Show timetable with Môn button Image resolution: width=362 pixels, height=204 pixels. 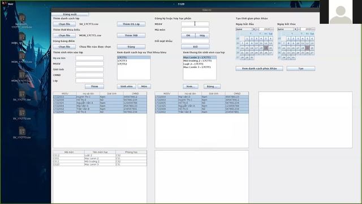144,87
